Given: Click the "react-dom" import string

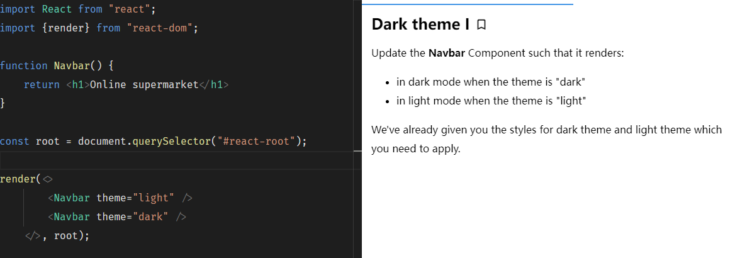Looking at the screenshot, I should [x=162, y=28].
